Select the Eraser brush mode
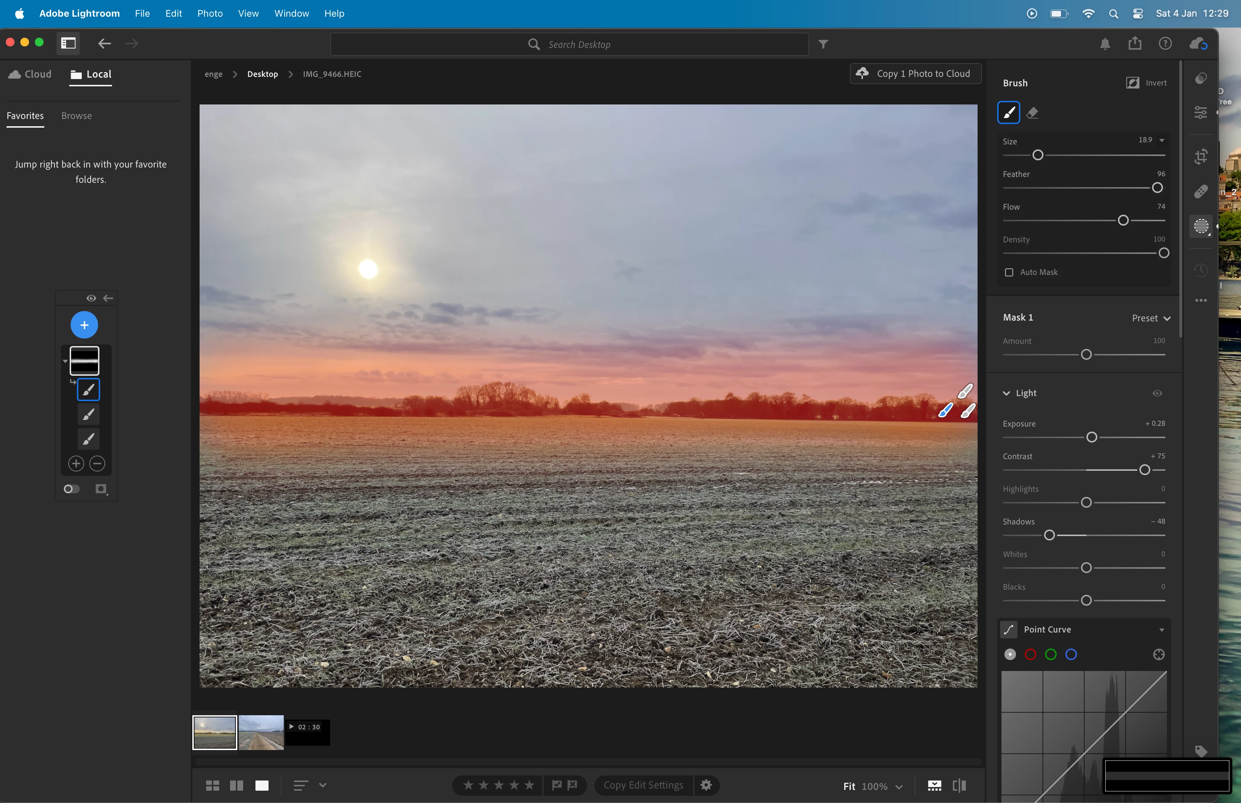 pyautogui.click(x=1032, y=112)
